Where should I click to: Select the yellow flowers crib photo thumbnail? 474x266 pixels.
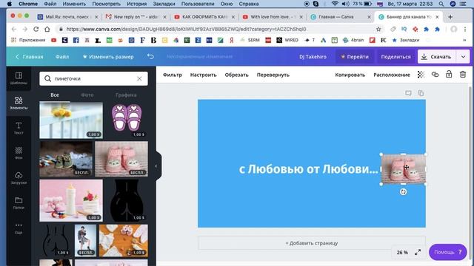tap(71, 120)
